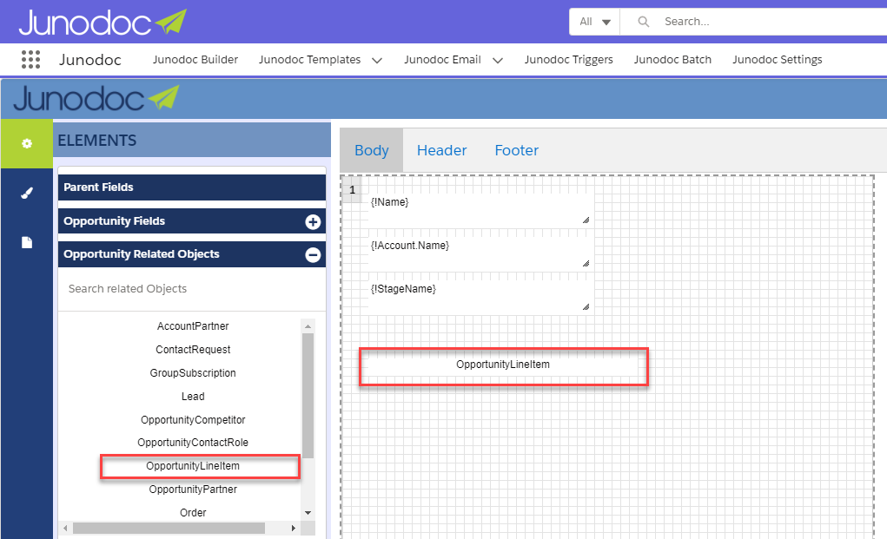This screenshot has height=539, width=887.
Task: Click resize handle of {!Name} box
Action: click(x=586, y=220)
